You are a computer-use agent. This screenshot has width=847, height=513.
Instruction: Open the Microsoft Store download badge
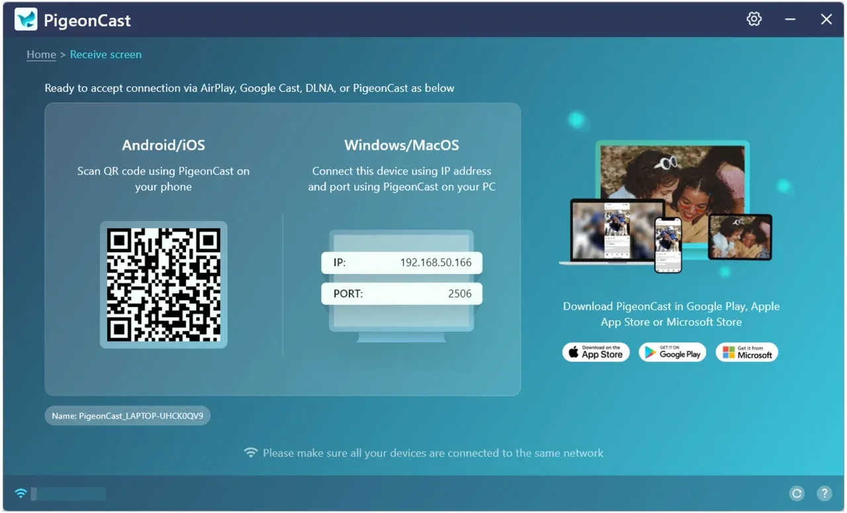pyautogui.click(x=747, y=352)
